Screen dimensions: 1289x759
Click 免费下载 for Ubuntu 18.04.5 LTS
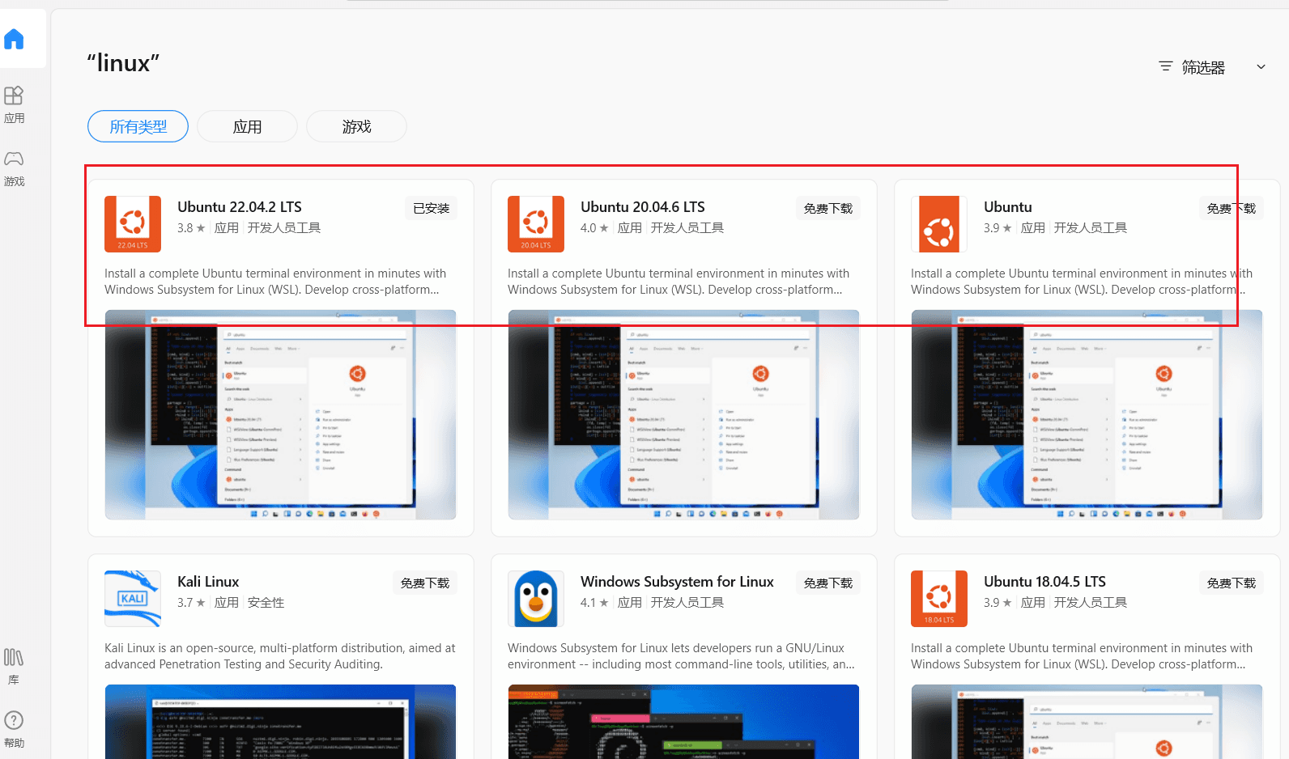point(1231,583)
